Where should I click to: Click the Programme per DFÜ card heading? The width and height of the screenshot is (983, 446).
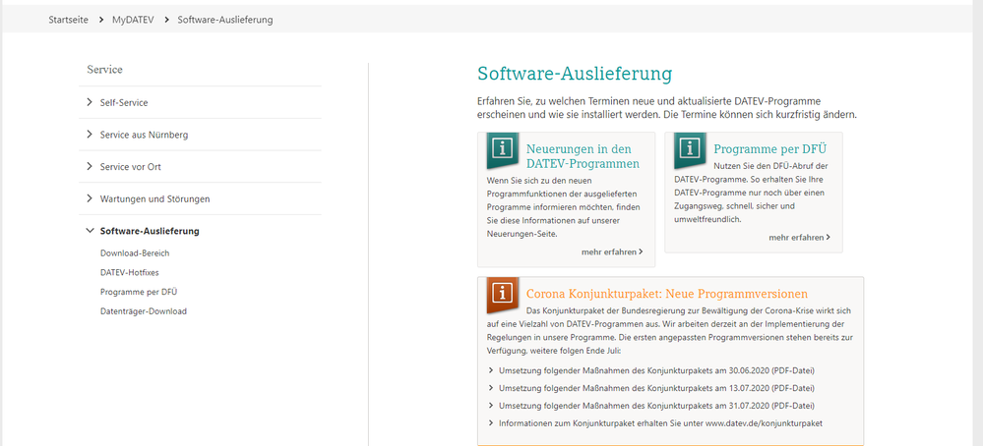[x=769, y=149]
